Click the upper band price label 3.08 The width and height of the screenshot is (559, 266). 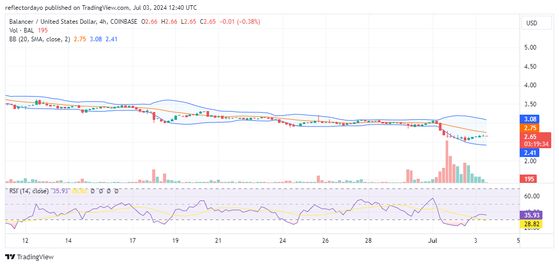[x=529, y=119]
